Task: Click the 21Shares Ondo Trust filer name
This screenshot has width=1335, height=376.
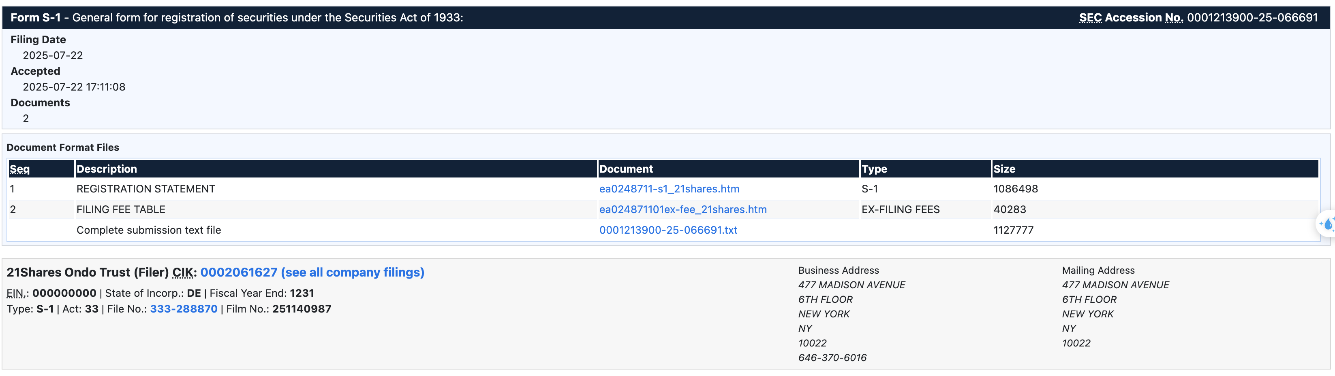Action: click(x=68, y=272)
